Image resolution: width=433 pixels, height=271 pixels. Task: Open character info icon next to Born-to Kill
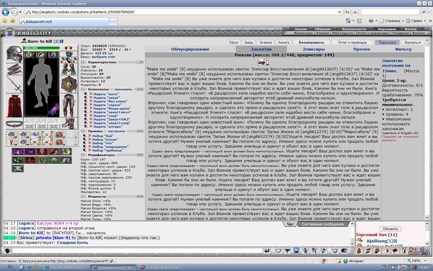62,41
